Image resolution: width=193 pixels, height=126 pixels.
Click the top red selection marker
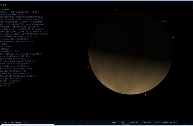(x=116, y=10)
